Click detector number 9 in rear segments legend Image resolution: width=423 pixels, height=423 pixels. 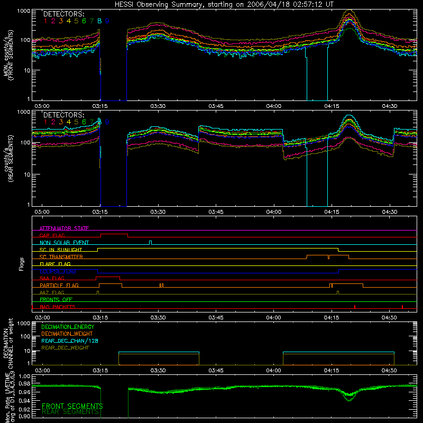tap(107, 122)
